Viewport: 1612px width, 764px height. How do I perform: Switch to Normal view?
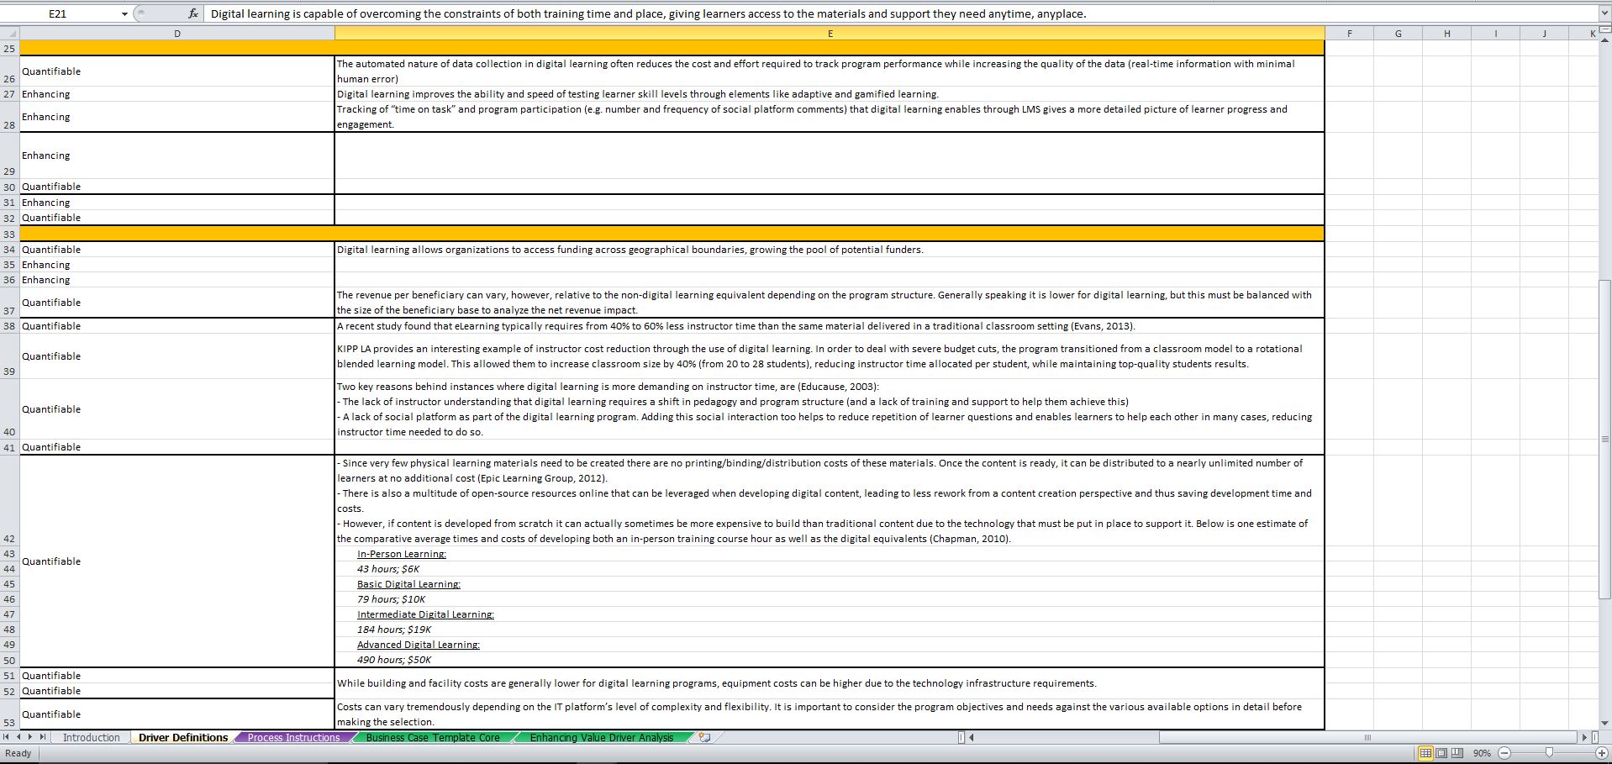pos(1425,753)
